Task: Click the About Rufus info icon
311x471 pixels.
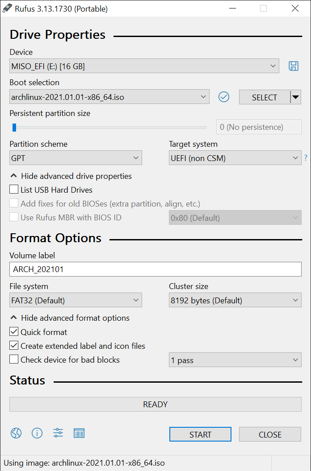Action: click(37, 433)
